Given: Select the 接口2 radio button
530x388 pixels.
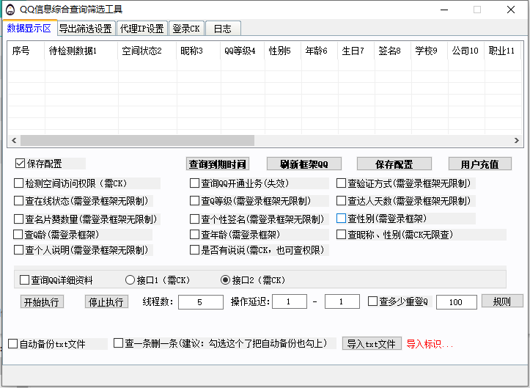Looking at the screenshot, I should (225, 280).
